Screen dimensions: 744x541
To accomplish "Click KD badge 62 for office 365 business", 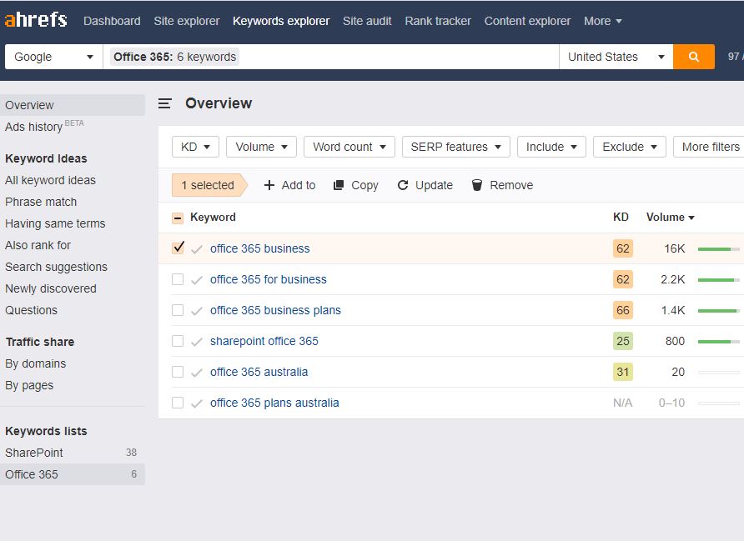I will (x=622, y=248).
